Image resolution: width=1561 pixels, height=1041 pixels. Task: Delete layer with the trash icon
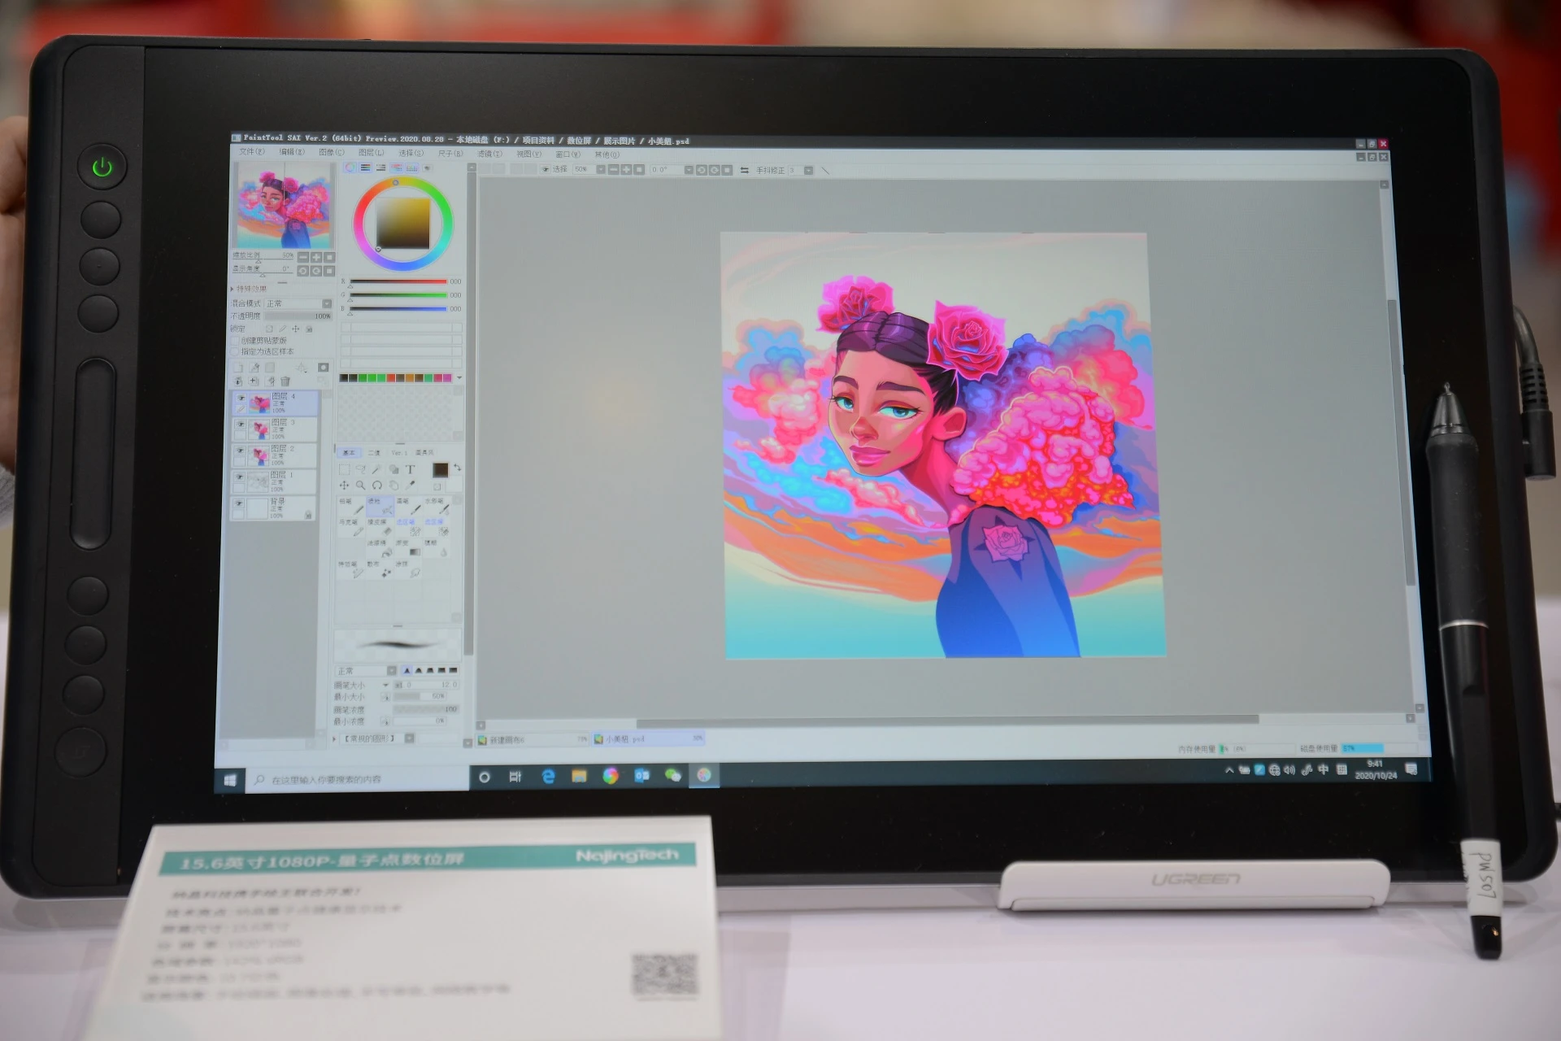click(285, 381)
